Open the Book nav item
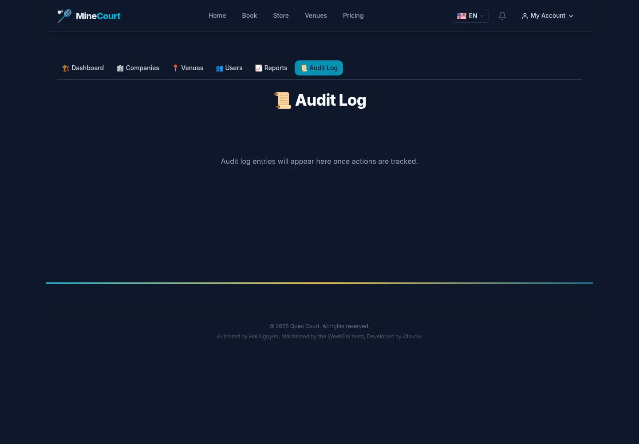The image size is (639, 444). click(x=249, y=16)
